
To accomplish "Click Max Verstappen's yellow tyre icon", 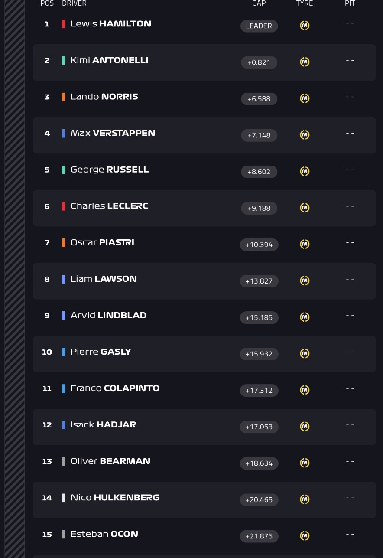I will pos(305,135).
